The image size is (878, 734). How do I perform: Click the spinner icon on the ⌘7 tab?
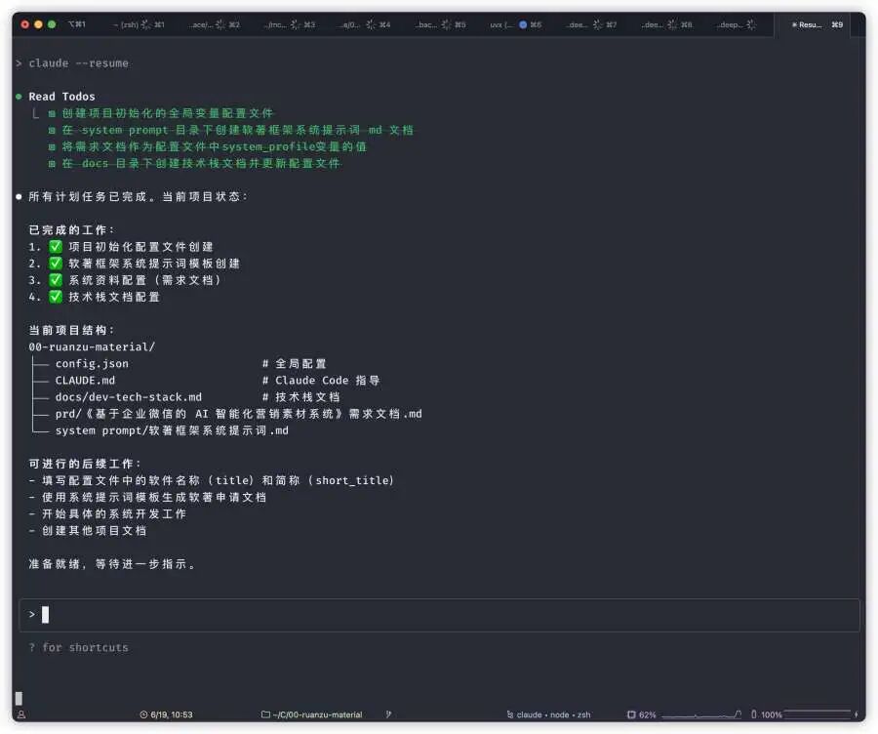(x=597, y=24)
